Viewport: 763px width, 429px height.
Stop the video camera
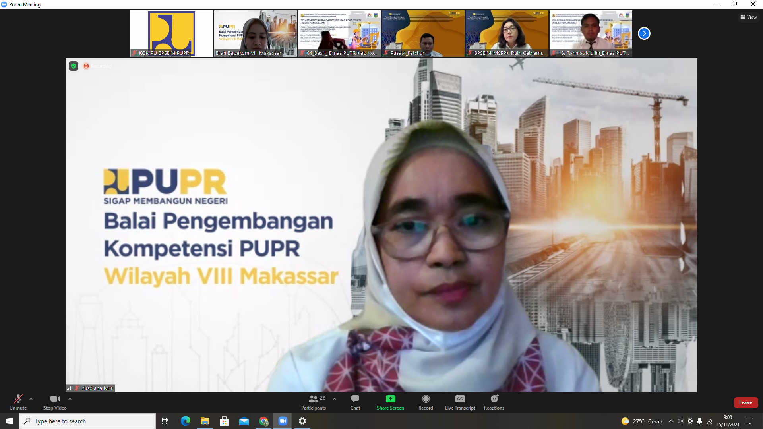(55, 402)
